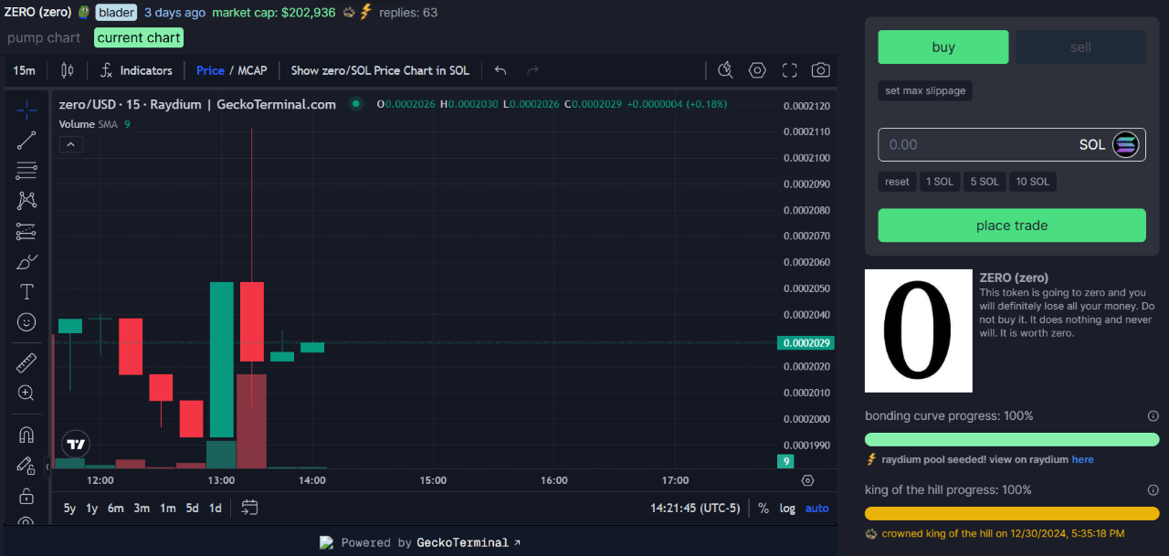Open the 15m timeframe dropdown
Screen dimensions: 1169x556
(24, 70)
